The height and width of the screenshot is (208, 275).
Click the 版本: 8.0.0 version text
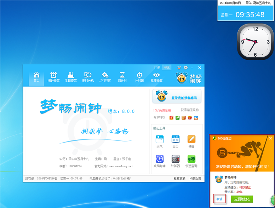121,111
